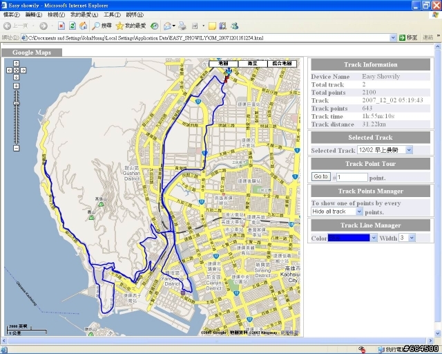The width and height of the screenshot is (442, 354).
Task: Open the Edit button dropdown arrow
Action: [x=203, y=26]
